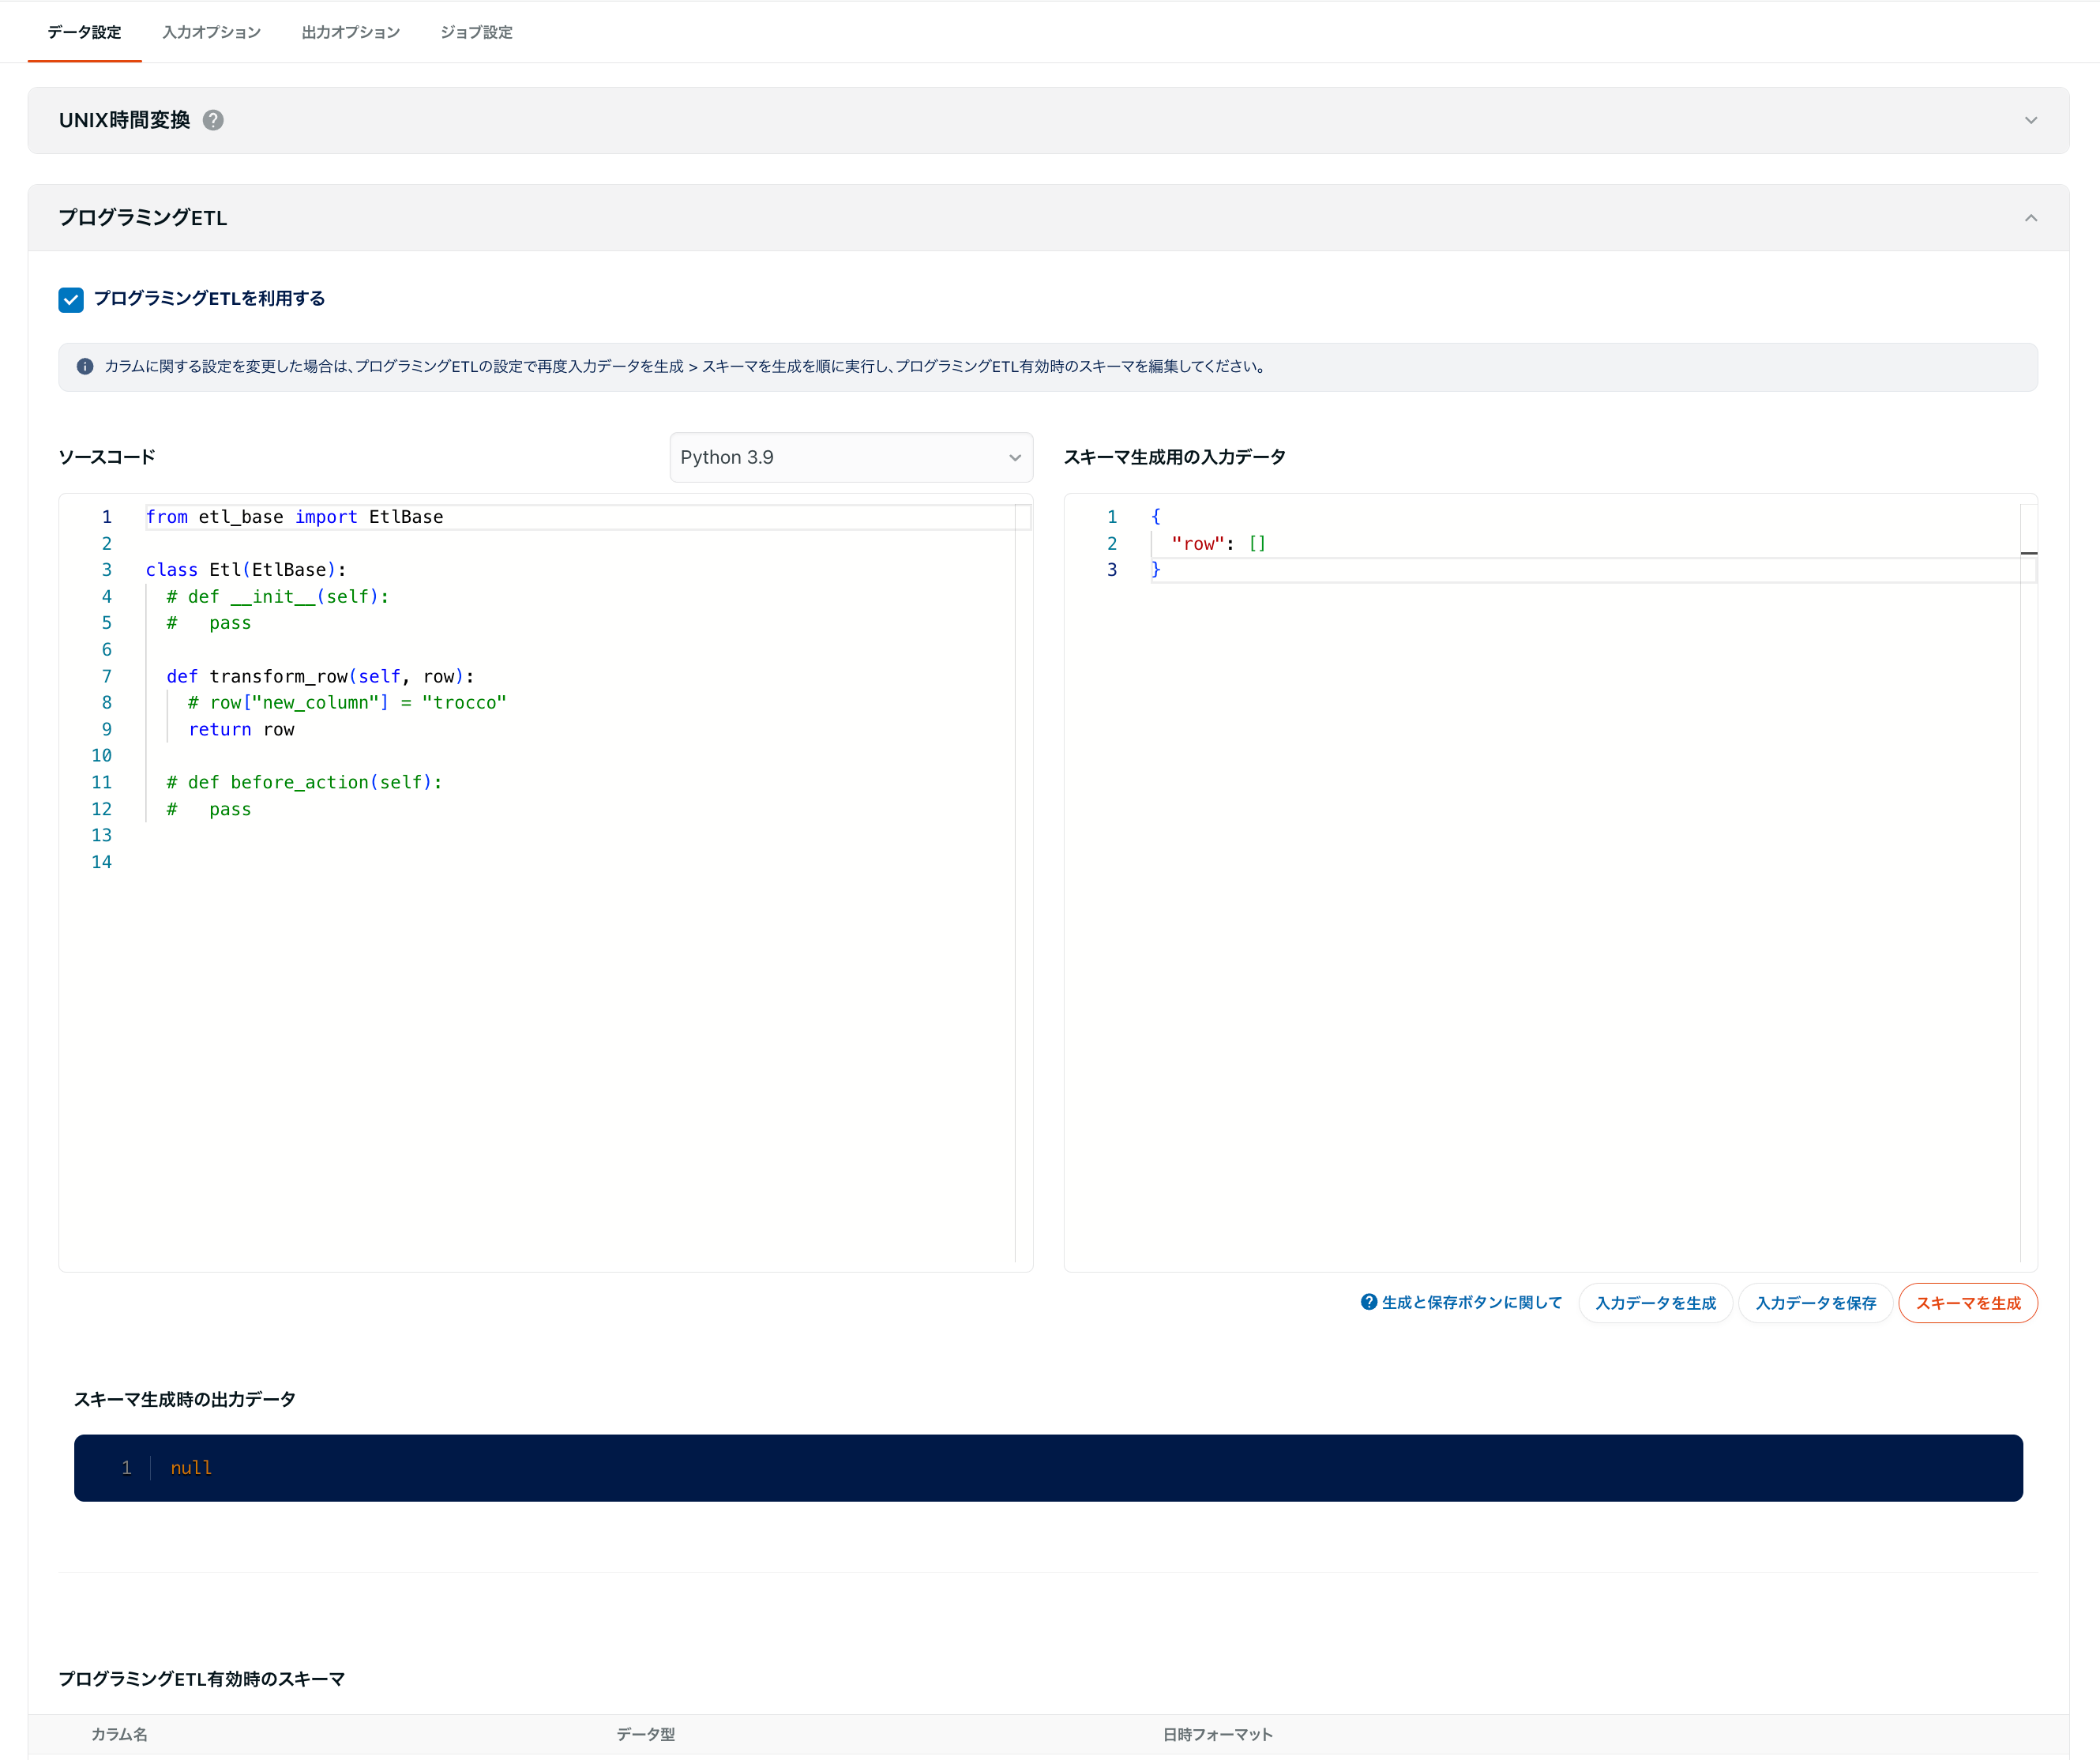Click the データ型 column header
Screen dimensions: 2100x1760
pos(645,1734)
